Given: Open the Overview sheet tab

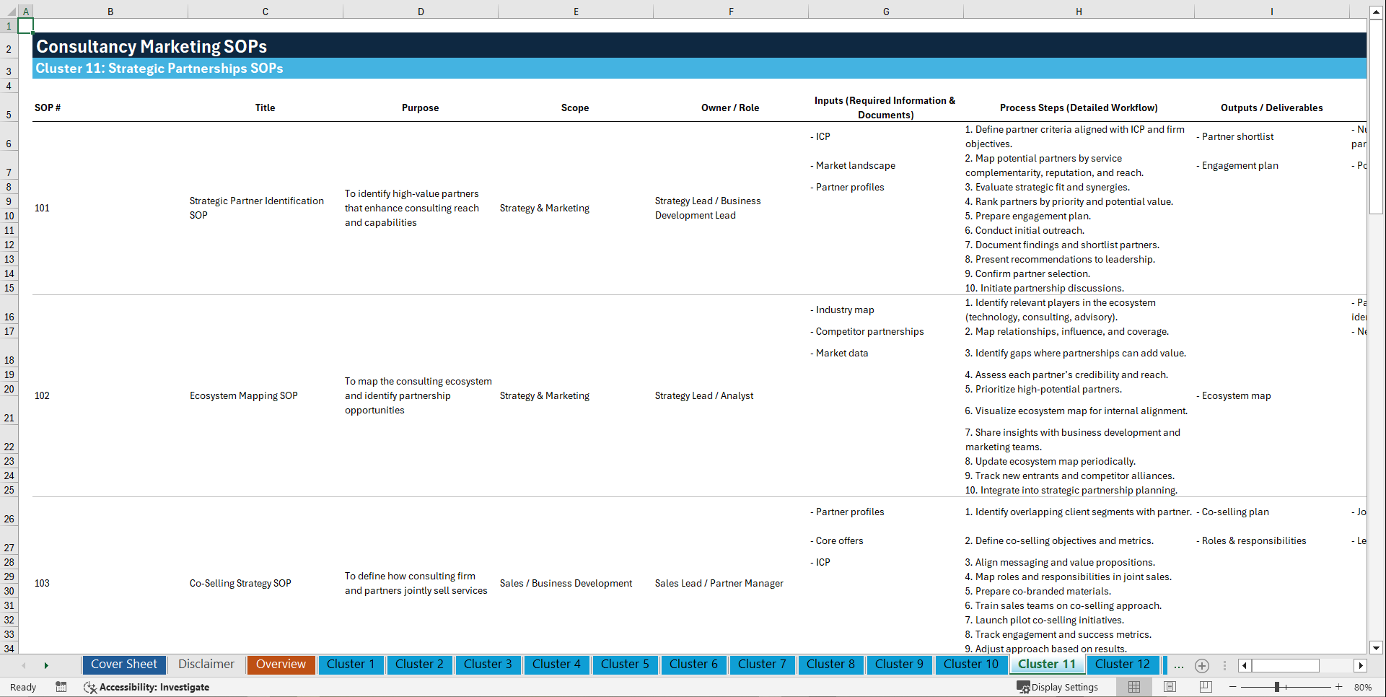Looking at the screenshot, I should coord(281,665).
